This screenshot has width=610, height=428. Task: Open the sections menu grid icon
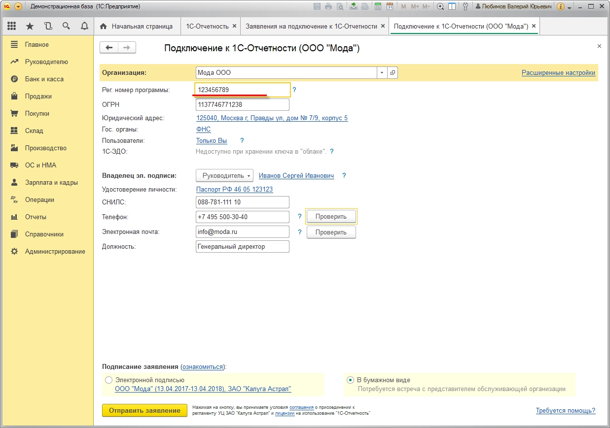point(12,26)
